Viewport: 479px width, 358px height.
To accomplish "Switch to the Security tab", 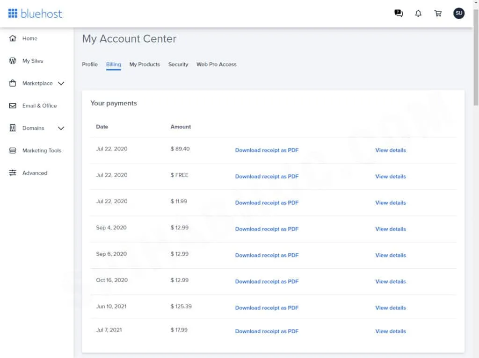I will tap(178, 64).
